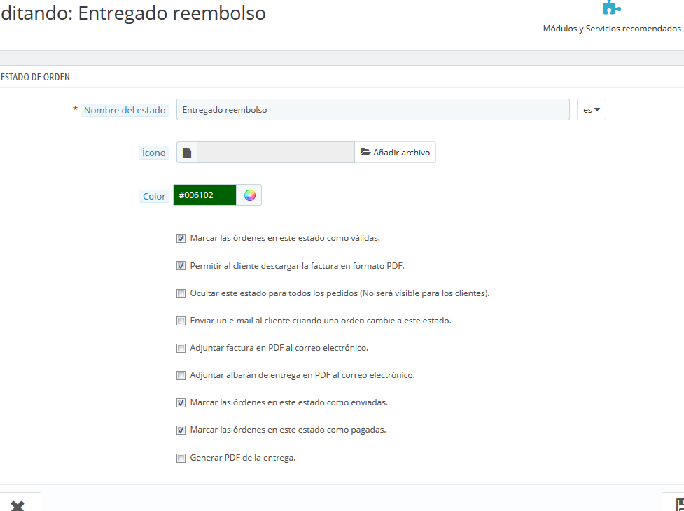
Task: Check 'Adjuntar albarán de entrega en PDF'
Action: pos(181,375)
